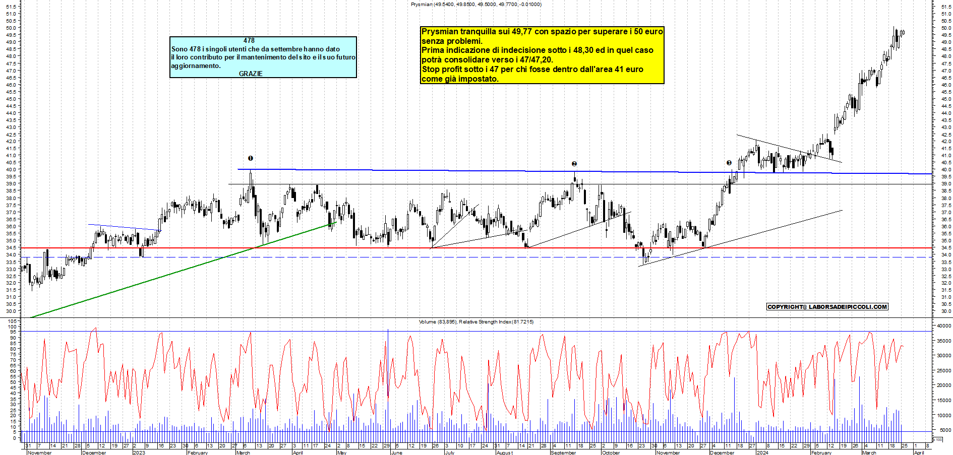Click the COPYRIGHT laborsadeipiccoli.com label
The image size is (953, 455).
point(827,307)
